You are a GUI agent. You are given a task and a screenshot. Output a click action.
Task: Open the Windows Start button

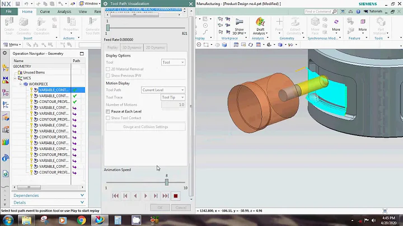pyautogui.click(x=8, y=220)
